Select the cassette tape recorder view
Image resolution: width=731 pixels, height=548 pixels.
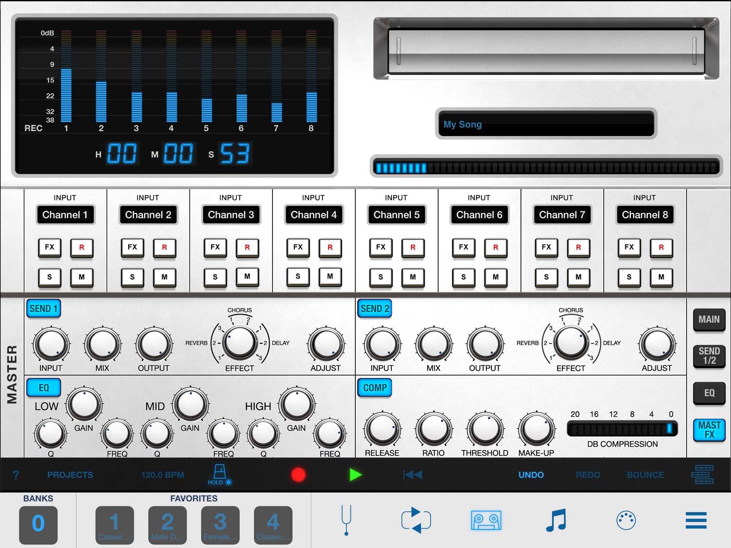[x=485, y=520]
